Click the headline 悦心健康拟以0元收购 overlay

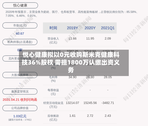[x=74, y=63]
